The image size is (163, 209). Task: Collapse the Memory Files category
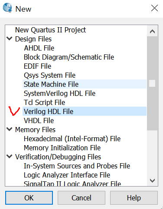click(x=10, y=129)
